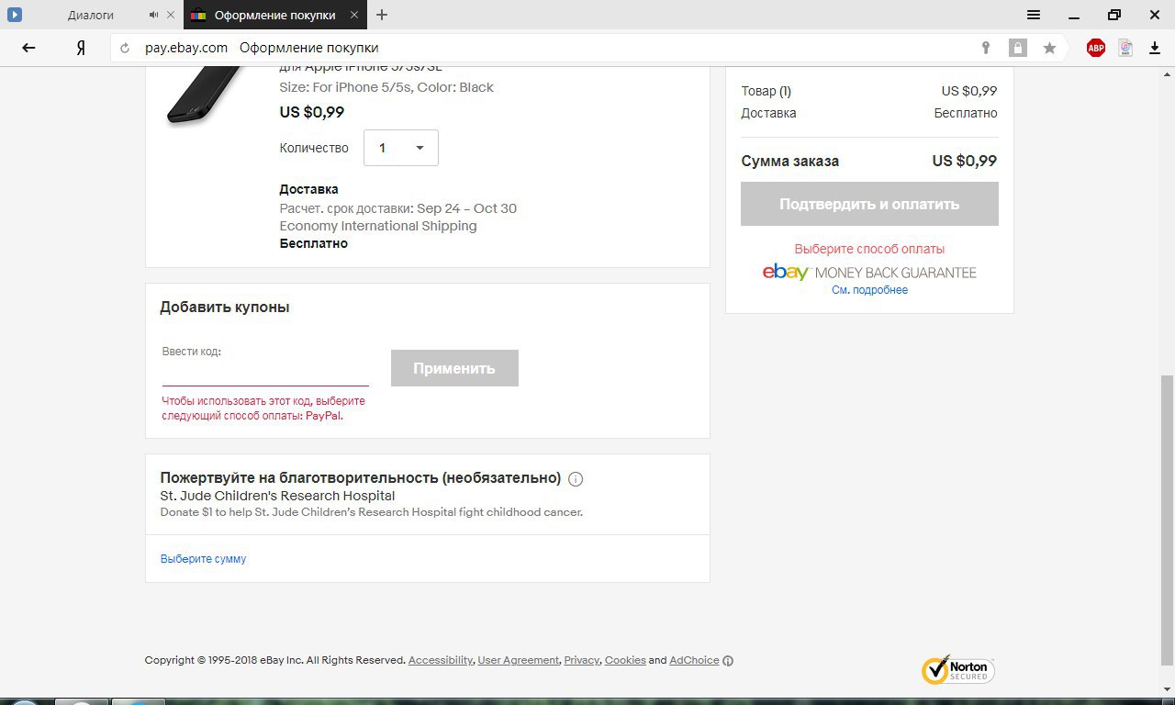The height and width of the screenshot is (705, 1175).
Task: Select the Оформление покупки tab
Action: (274, 15)
